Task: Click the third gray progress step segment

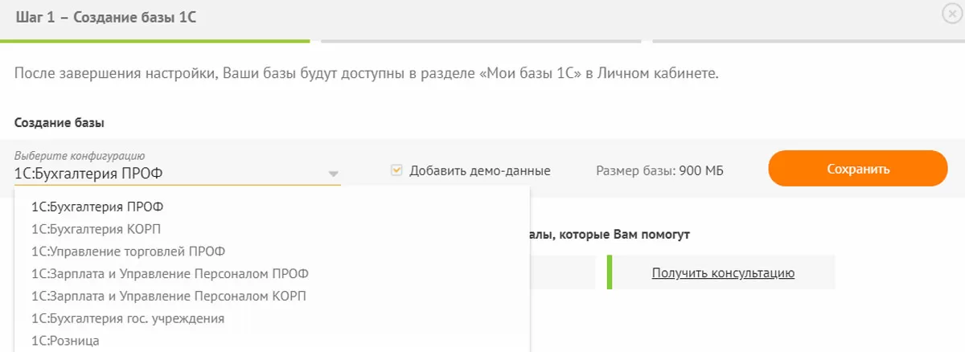Action: (808, 40)
